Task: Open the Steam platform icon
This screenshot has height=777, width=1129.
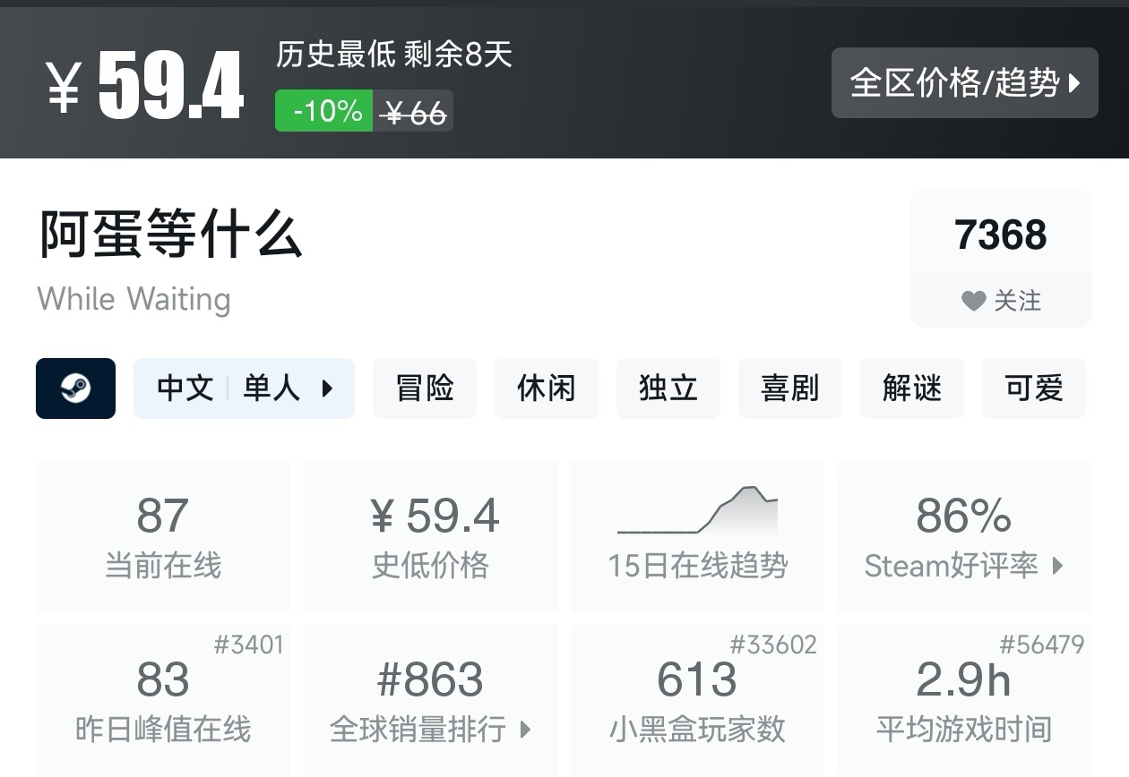Action: tap(75, 388)
